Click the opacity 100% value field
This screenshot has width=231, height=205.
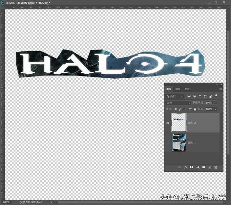tap(209, 103)
